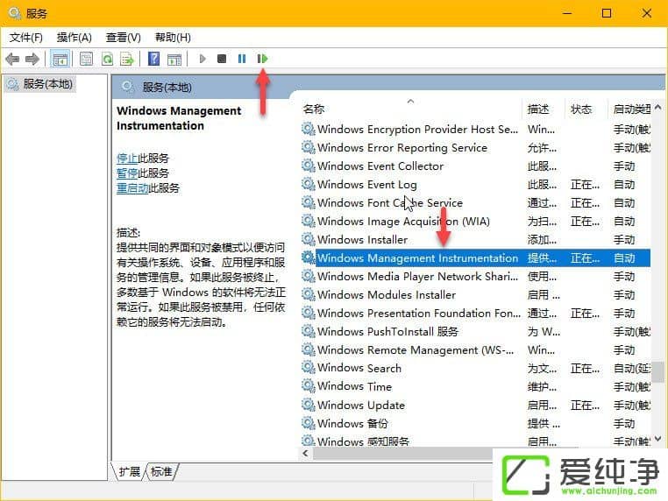Click the 停止 service link
Image resolution: width=668 pixels, height=501 pixels.
point(127,159)
